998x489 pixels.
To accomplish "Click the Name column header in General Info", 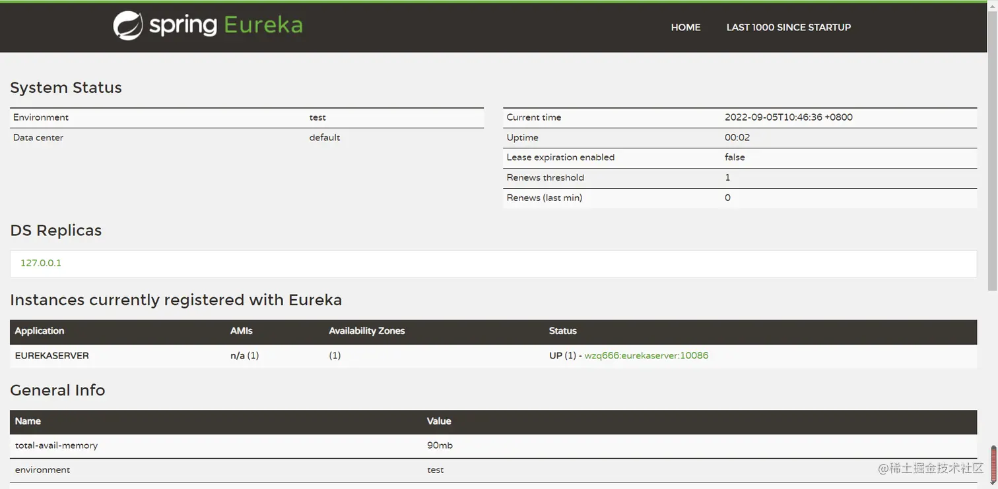I will click(28, 421).
